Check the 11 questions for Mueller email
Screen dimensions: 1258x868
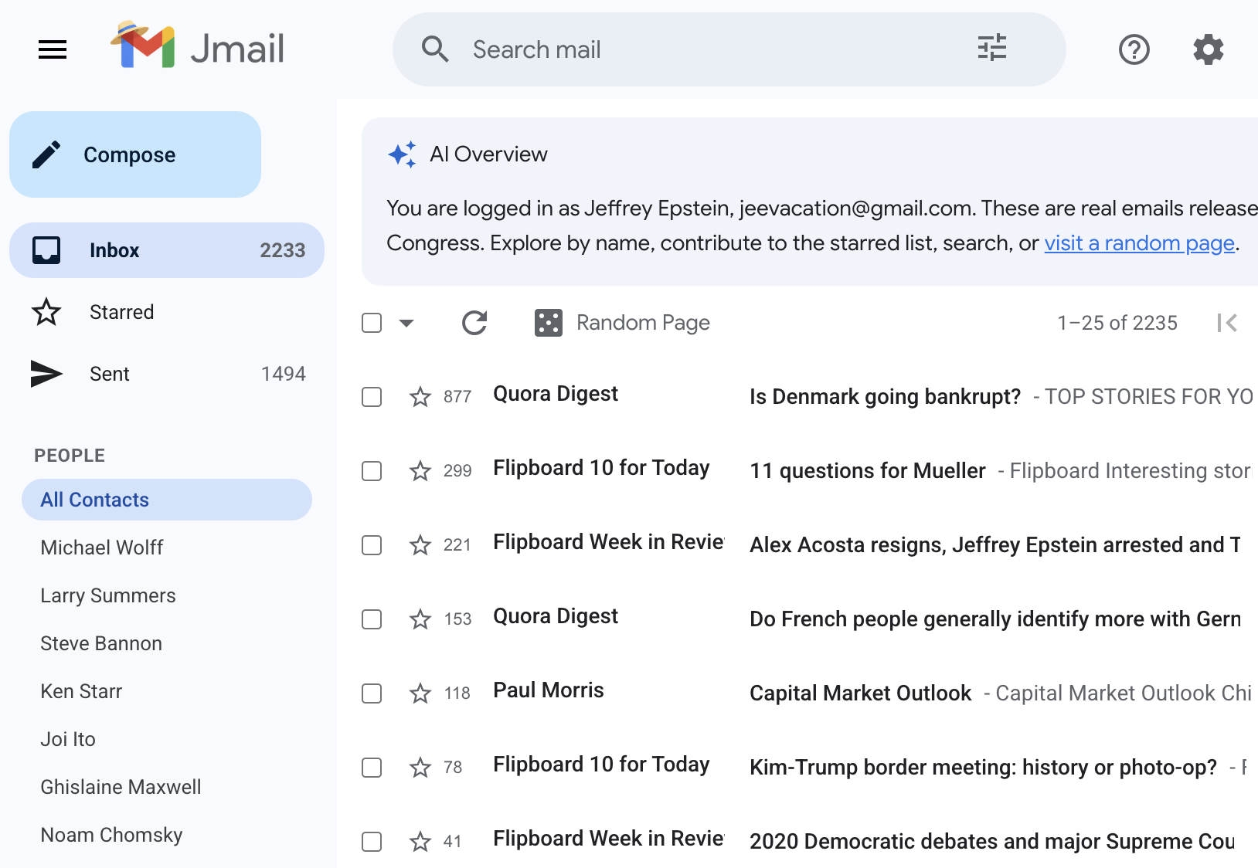[x=372, y=471]
